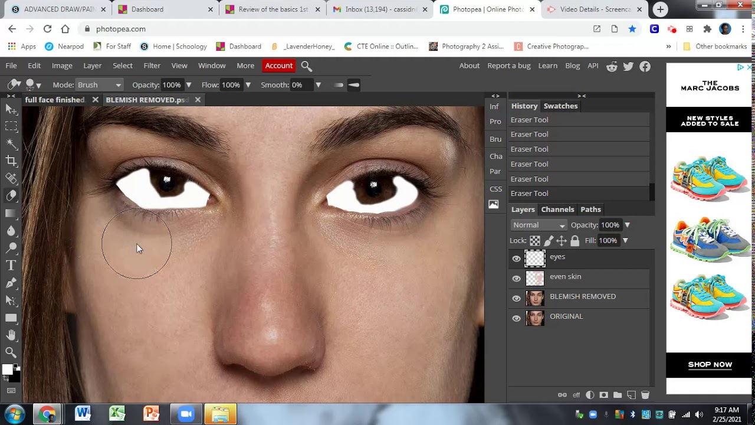
Task: Expand the bookmarks overflow chevron
Action: (668, 46)
